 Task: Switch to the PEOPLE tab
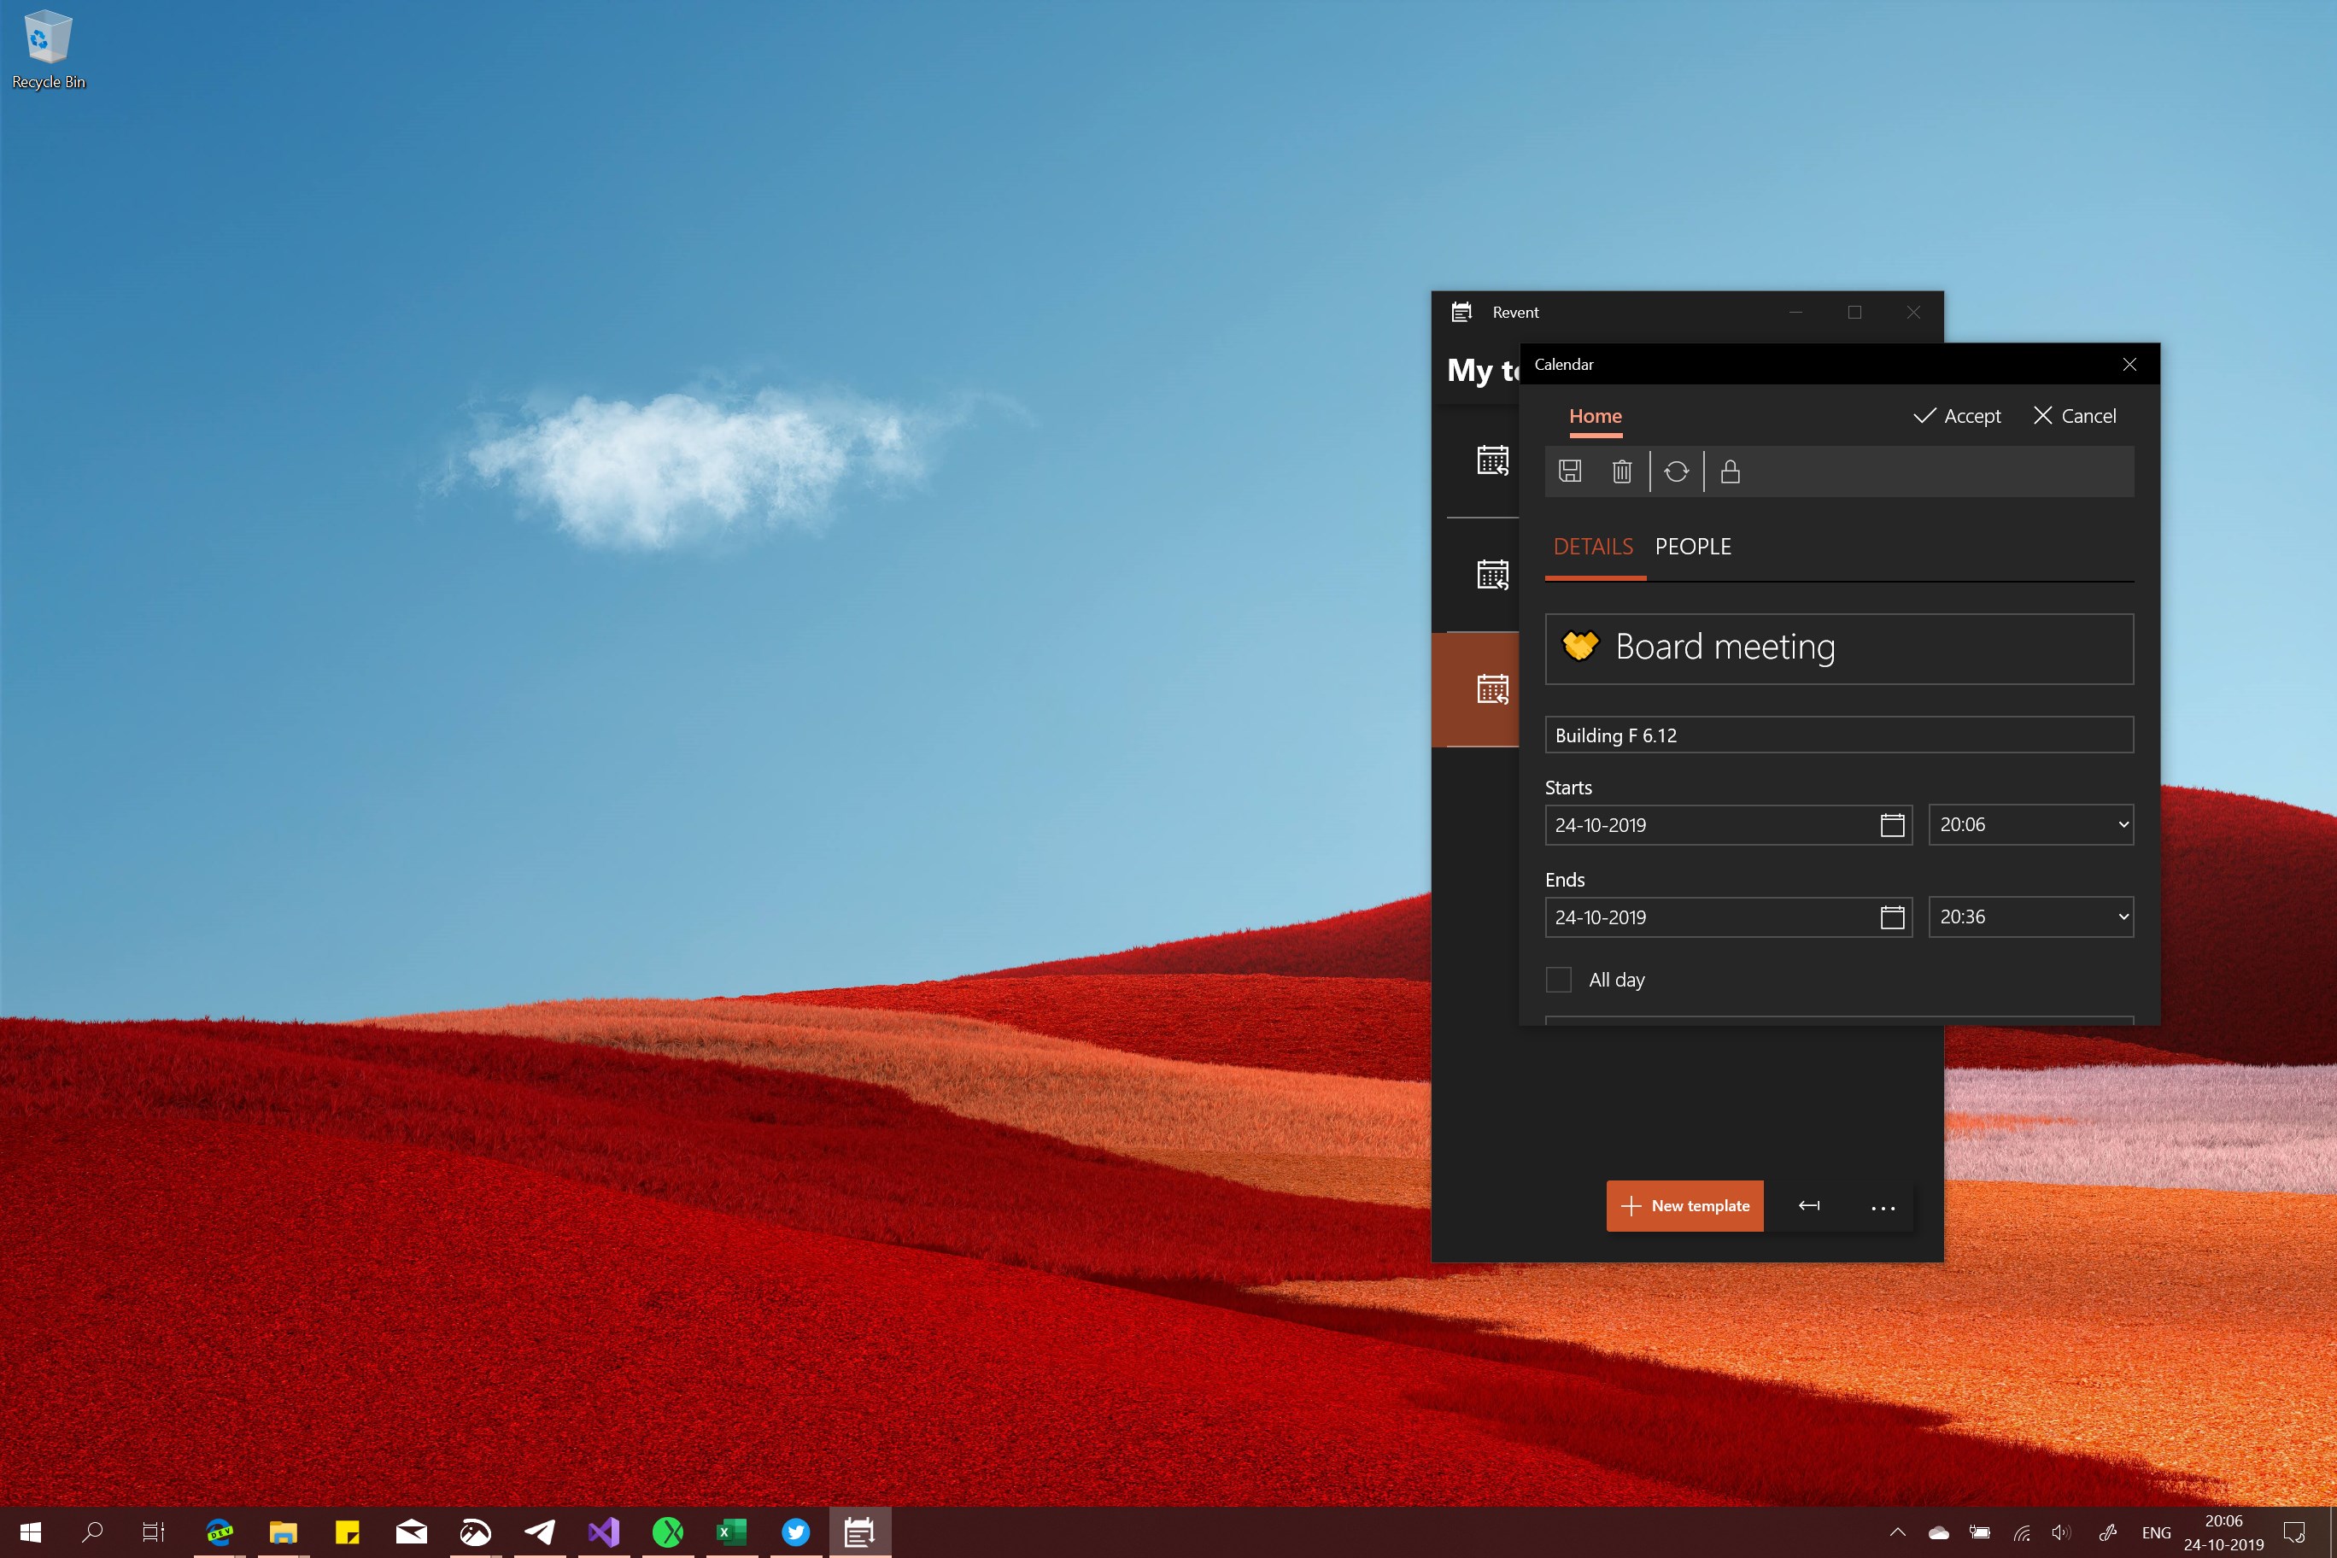(1692, 547)
